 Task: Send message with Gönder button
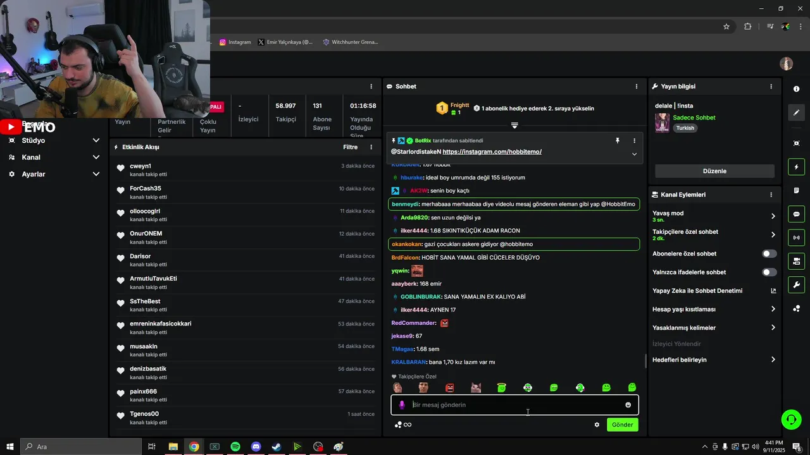point(622,425)
